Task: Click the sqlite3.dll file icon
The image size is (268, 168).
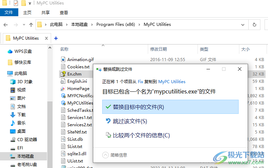Action: (63, 154)
